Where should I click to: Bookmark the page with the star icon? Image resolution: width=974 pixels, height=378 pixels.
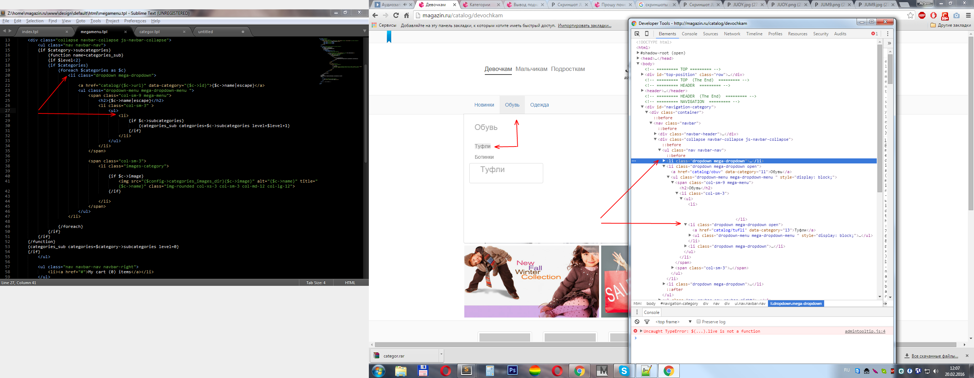[x=911, y=15]
